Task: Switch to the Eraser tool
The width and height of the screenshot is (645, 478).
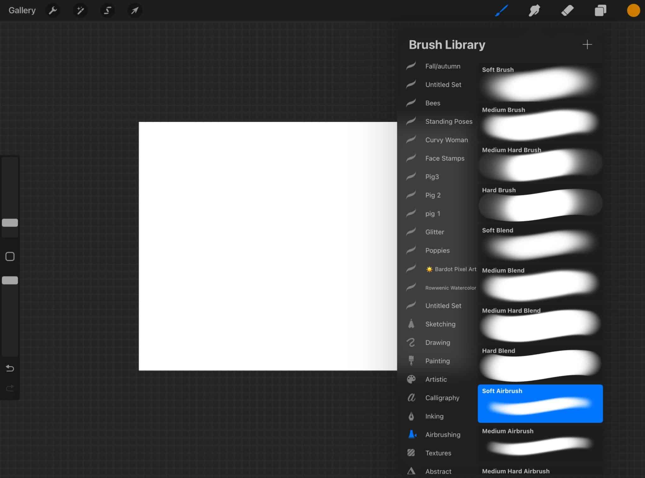Action: tap(567, 10)
